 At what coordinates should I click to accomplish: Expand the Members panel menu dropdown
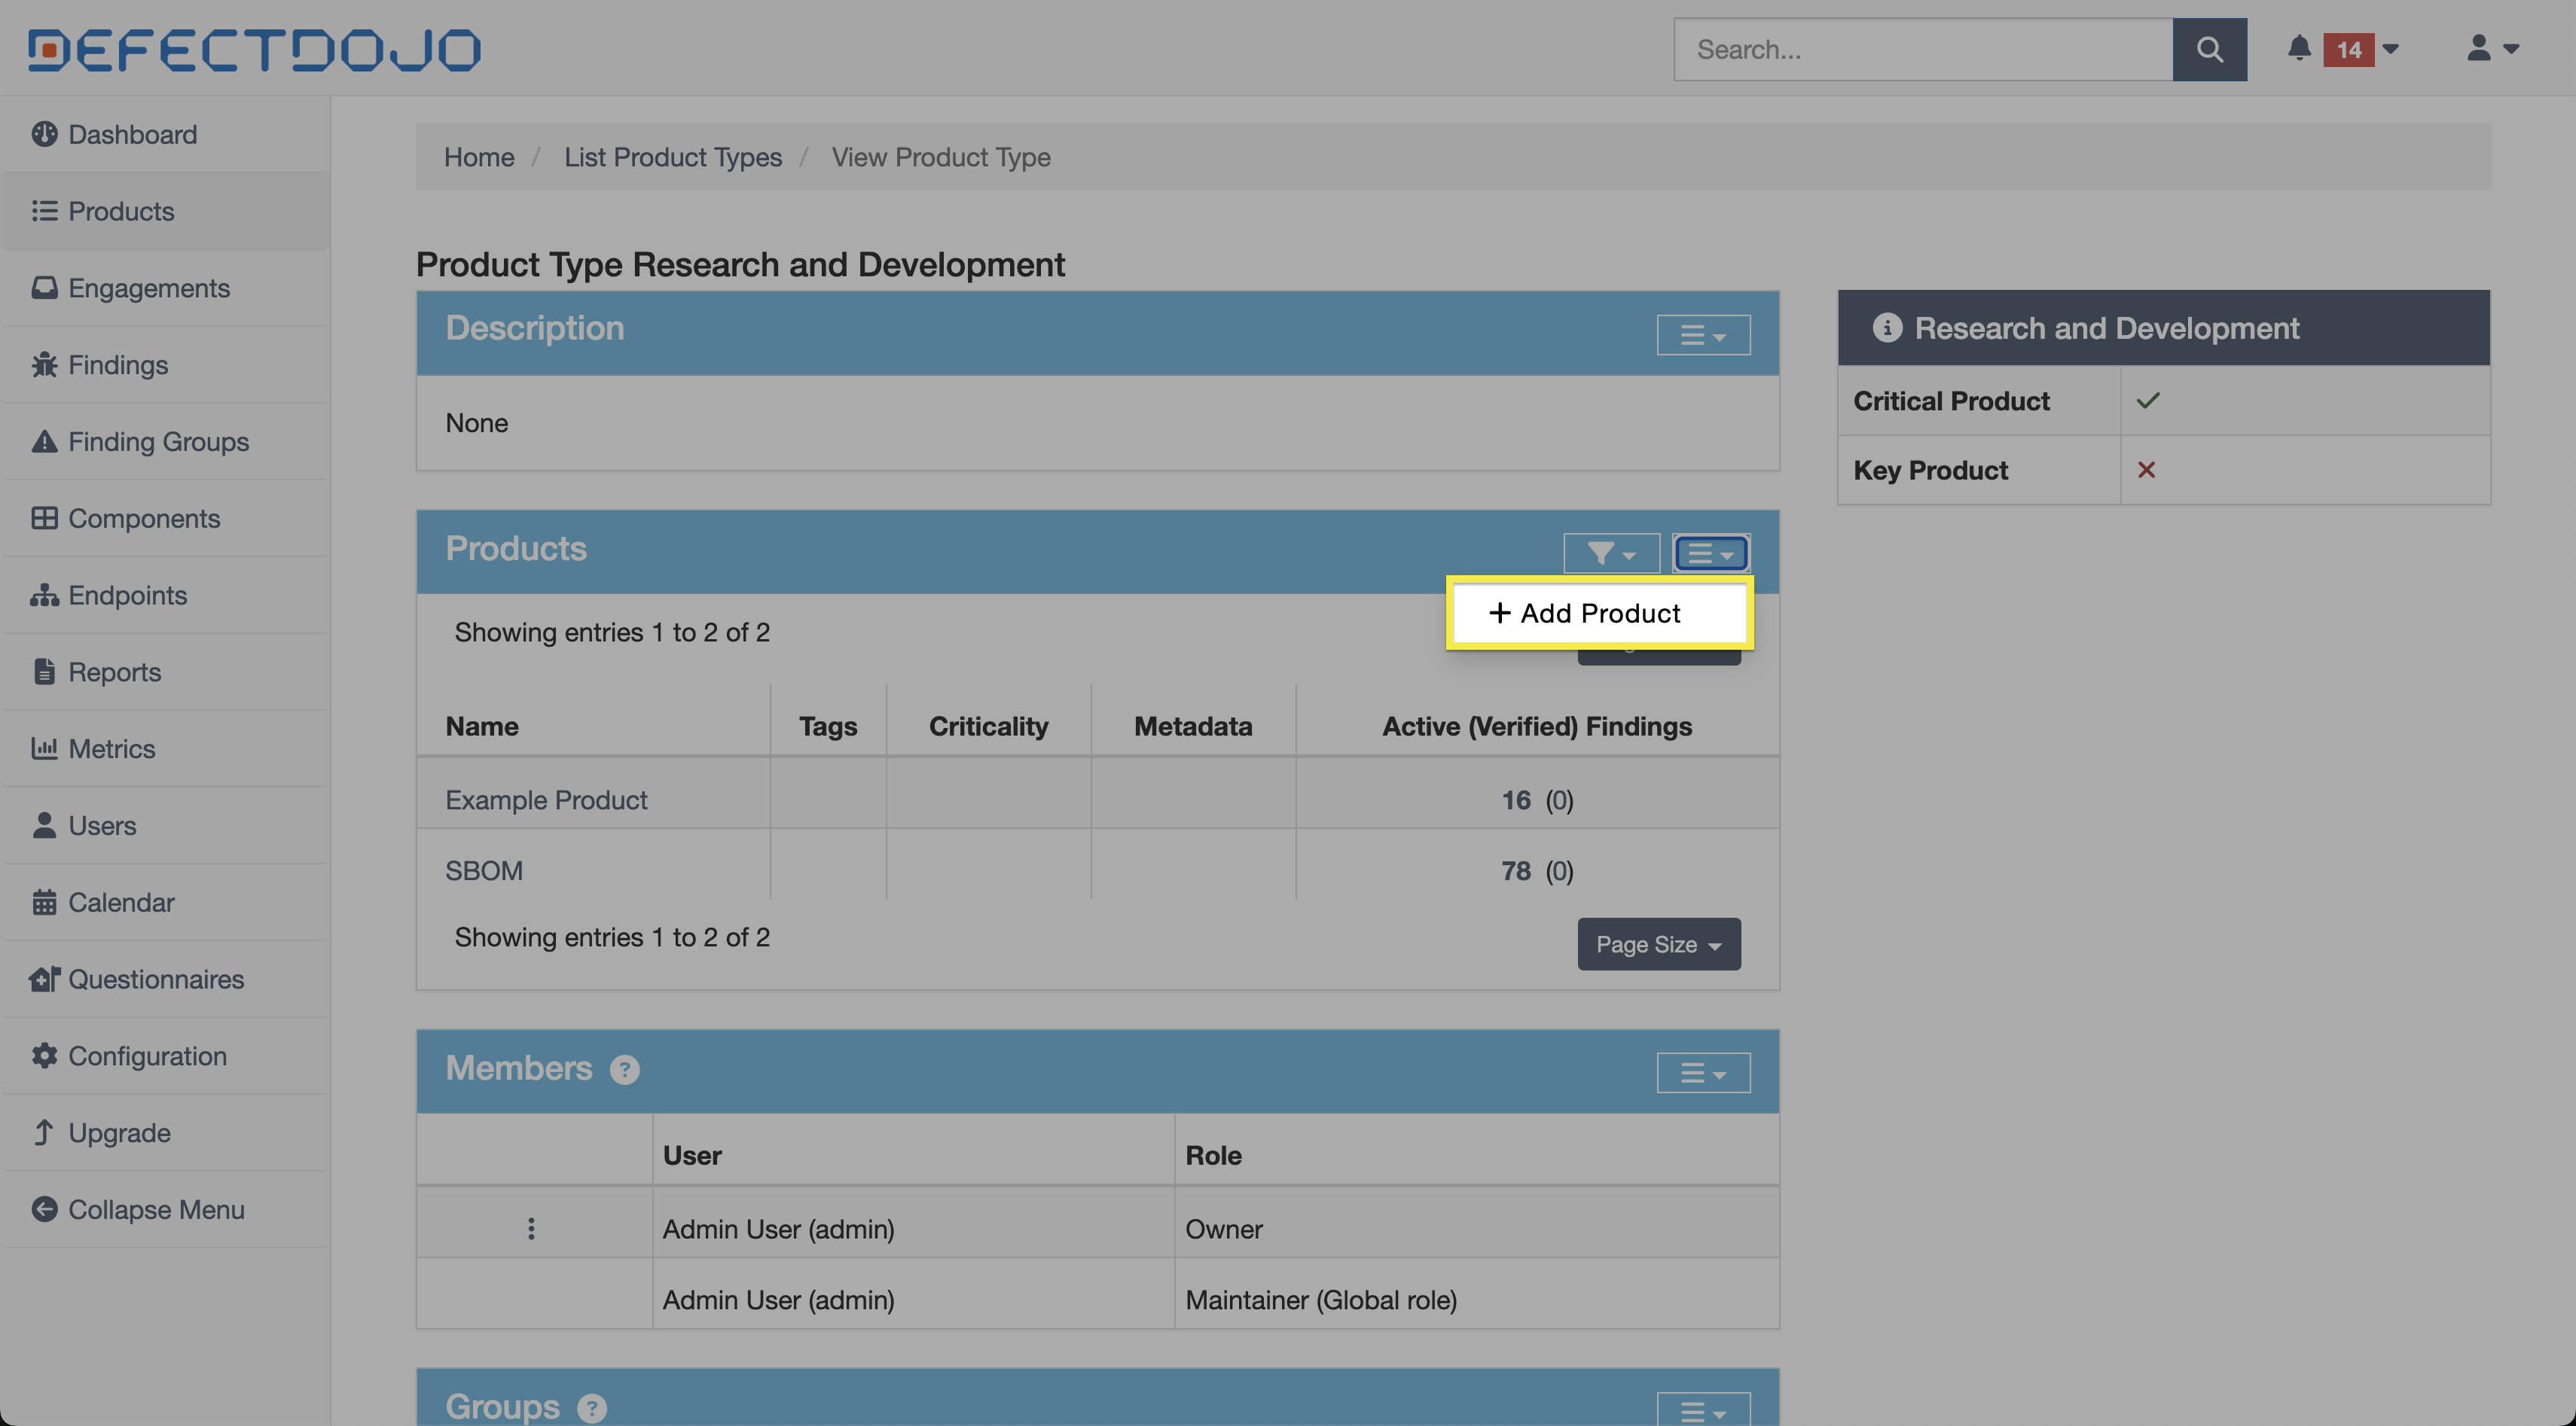click(1703, 1072)
